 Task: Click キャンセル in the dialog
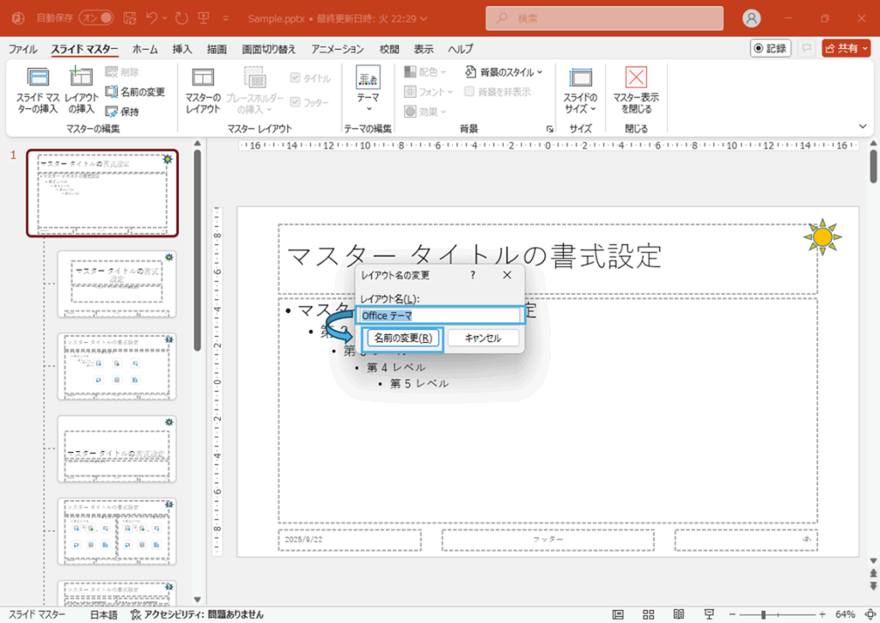(483, 339)
